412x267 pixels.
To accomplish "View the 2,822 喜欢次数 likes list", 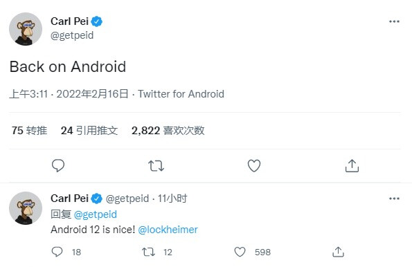I will pos(168,131).
